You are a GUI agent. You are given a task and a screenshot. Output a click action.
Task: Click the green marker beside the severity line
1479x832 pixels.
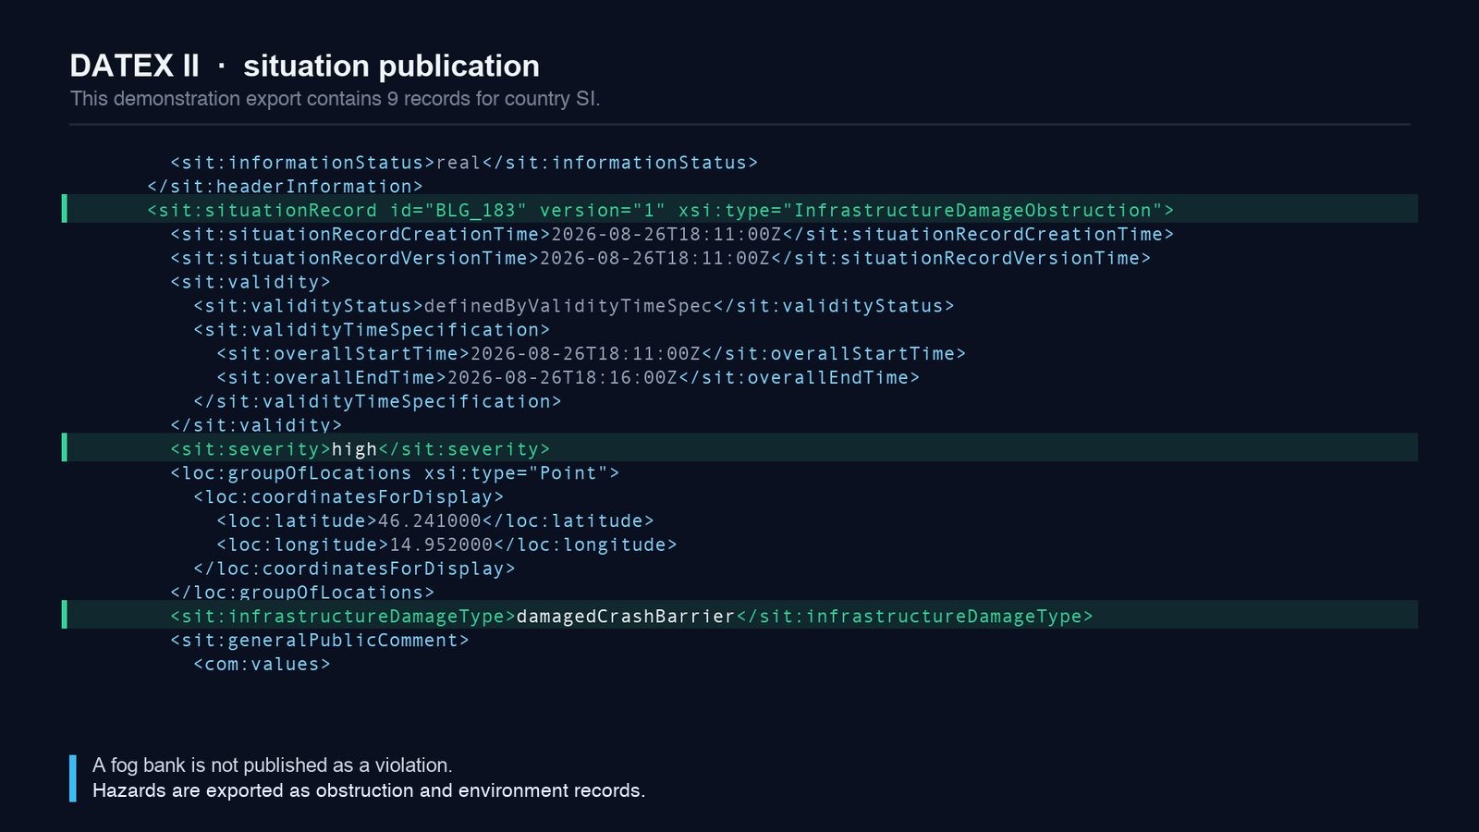[x=64, y=447]
